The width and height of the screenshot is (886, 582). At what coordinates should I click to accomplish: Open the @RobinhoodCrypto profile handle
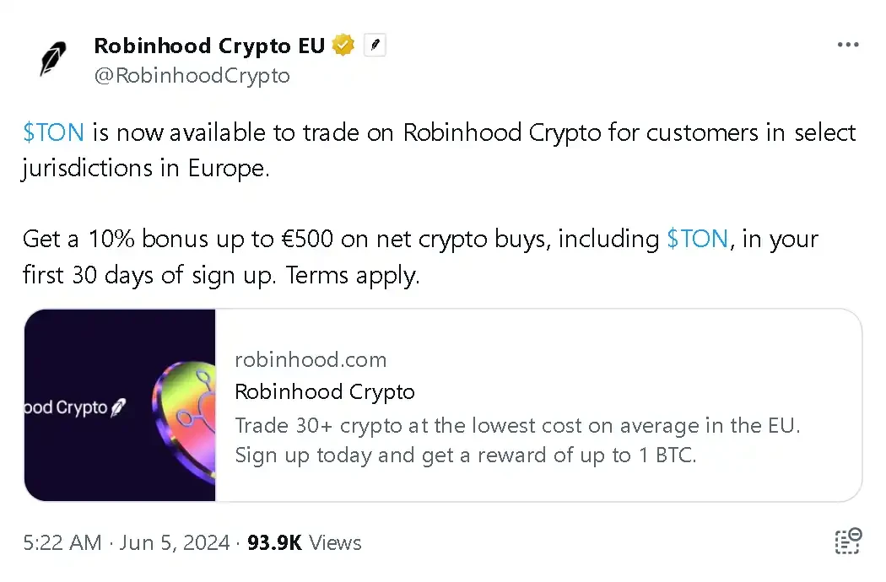pyautogui.click(x=192, y=75)
